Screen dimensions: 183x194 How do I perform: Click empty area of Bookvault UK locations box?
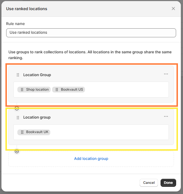[109, 132]
